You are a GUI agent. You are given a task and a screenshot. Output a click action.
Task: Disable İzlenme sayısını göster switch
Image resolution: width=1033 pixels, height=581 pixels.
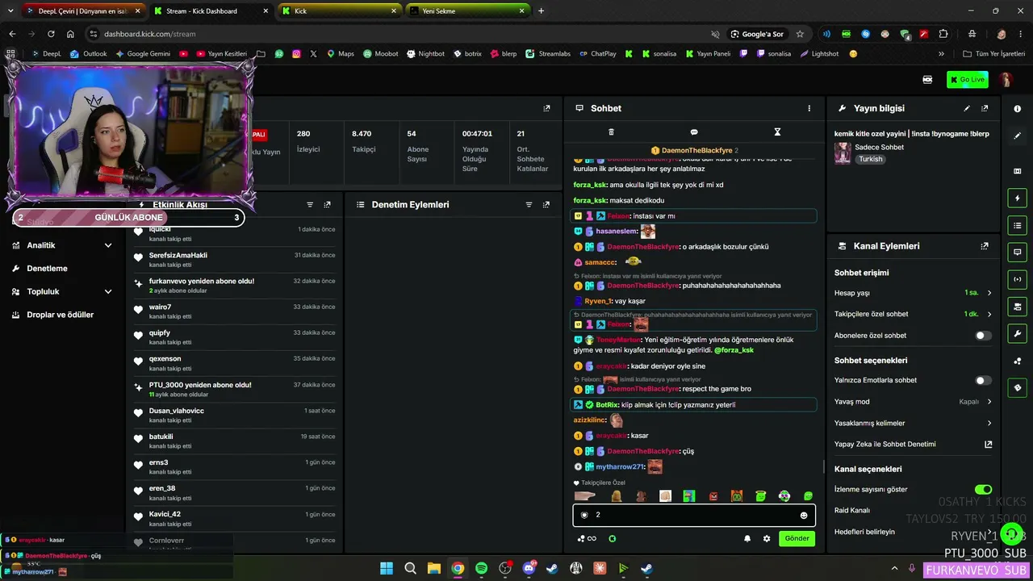(x=983, y=489)
